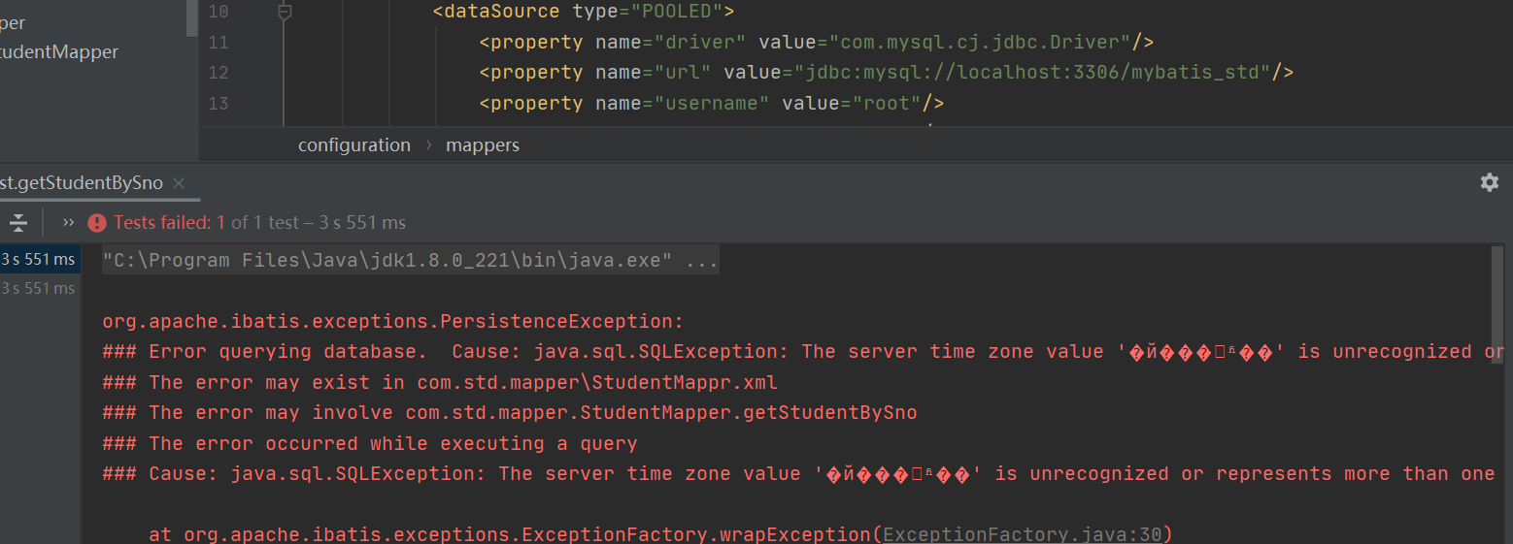Select the mappers breadcrumb
The width and height of the screenshot is (1513, 544).
(483, 145)
